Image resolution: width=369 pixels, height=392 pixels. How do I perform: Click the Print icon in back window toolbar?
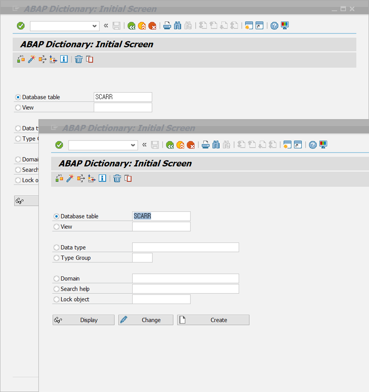pyautogui.click(x=167, y=26)
